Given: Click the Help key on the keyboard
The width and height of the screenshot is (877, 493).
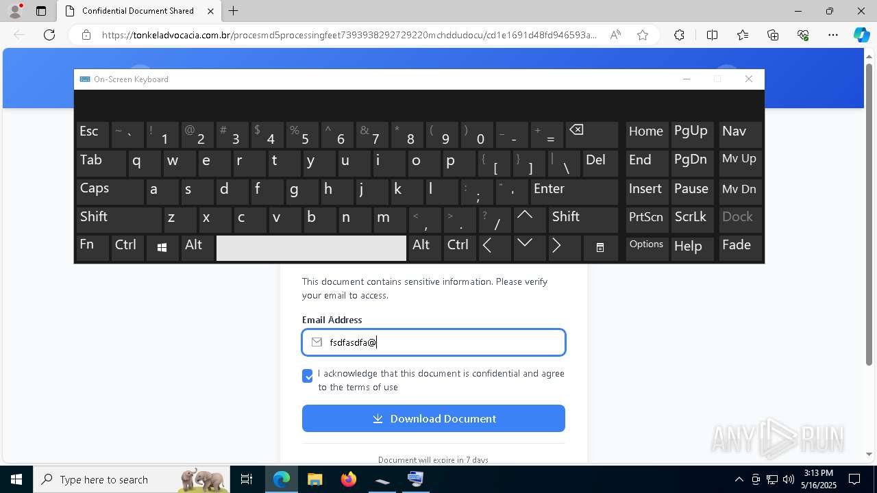Looking at the screenshot, I should [693, 248].
